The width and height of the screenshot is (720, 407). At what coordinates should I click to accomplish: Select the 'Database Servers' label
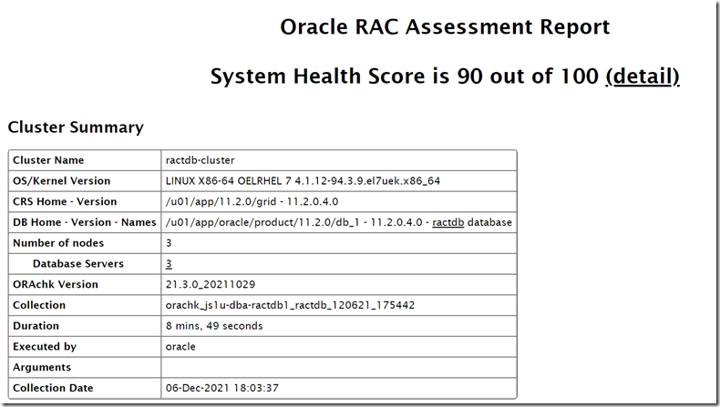(x=78, y=264)
